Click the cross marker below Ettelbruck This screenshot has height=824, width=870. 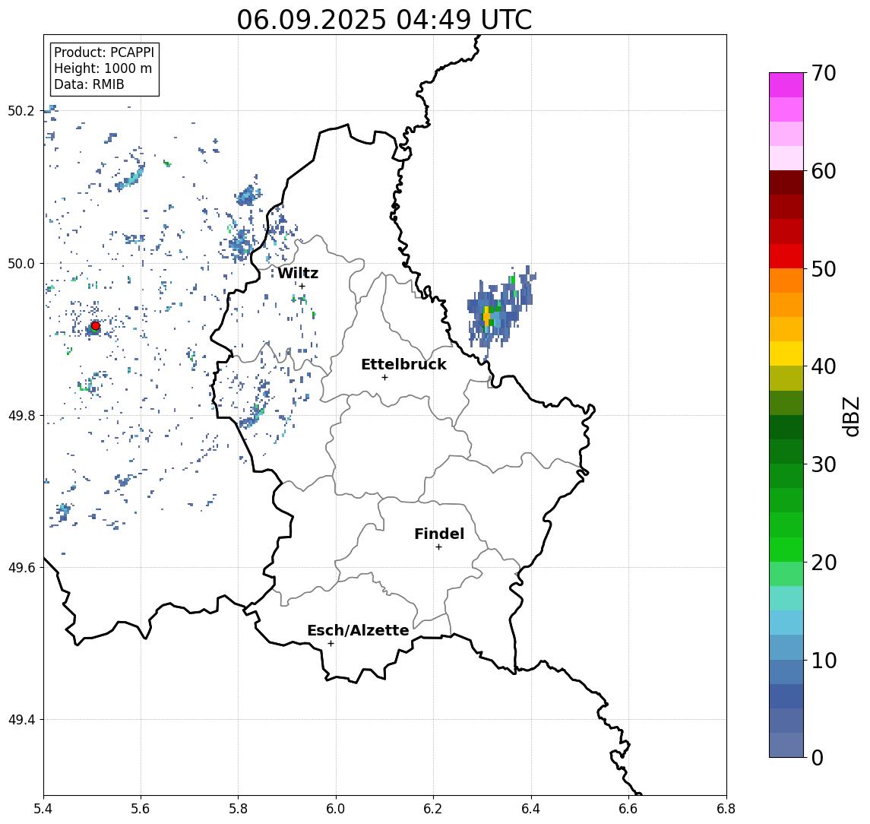coord(384,378)
